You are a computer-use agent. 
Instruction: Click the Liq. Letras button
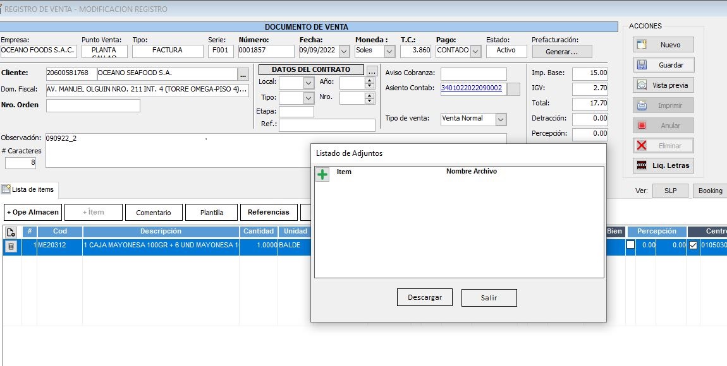coord(663,165)
